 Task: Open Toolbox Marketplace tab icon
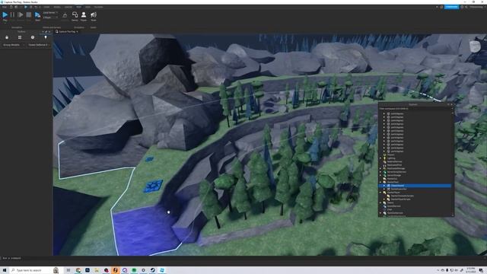7,37
